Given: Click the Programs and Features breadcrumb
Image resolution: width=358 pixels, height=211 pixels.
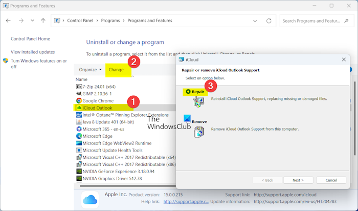Looking at the screenshot, I should tap(150, 20).
